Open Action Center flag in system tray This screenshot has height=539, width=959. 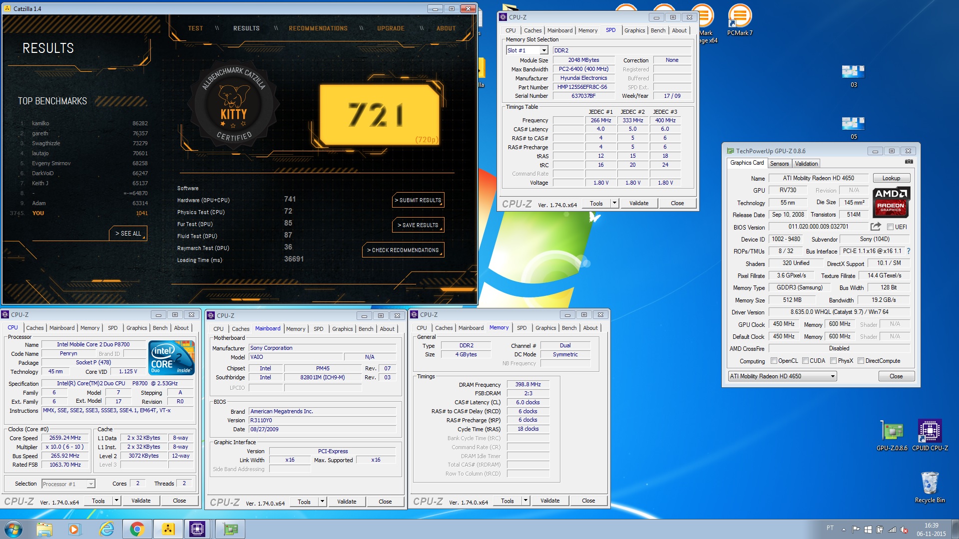[856, 530]
